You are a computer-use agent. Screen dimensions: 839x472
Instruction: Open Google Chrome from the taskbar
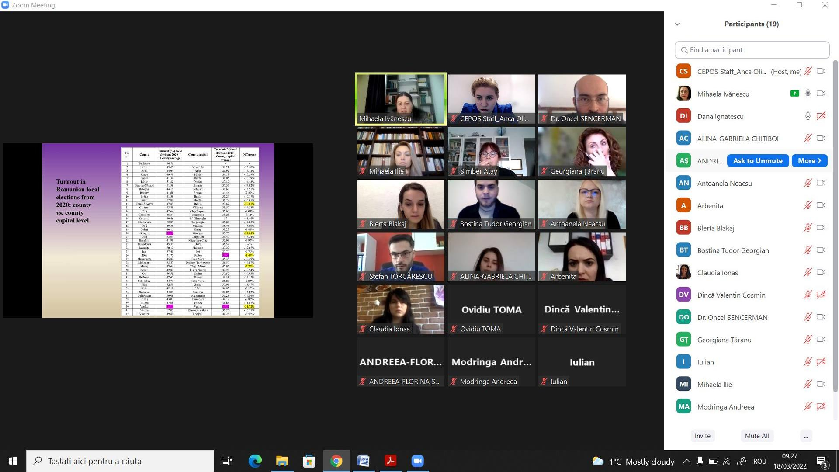(336, 461)
